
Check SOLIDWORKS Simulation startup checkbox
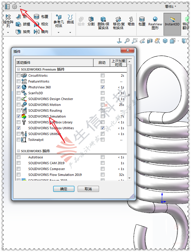103,116
